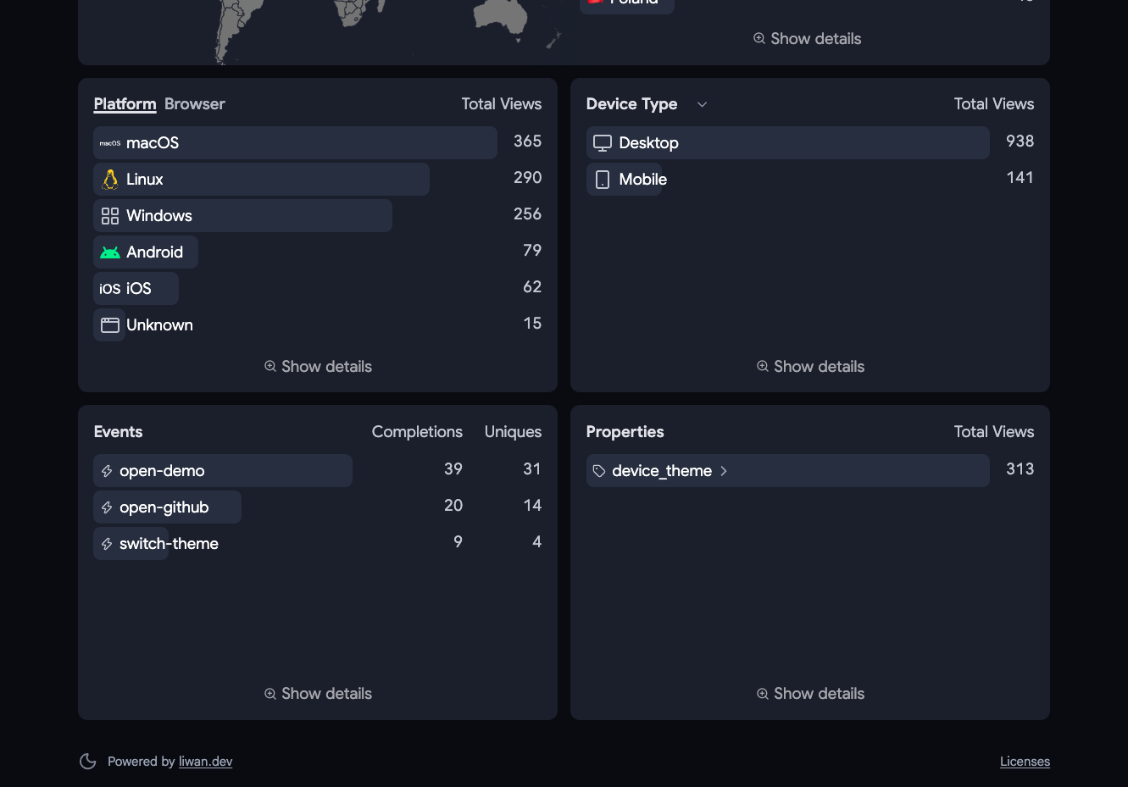Select the switch-theme event row
Image resolution: width=1128 pixels, height=787 pixels.
[318, 544]
